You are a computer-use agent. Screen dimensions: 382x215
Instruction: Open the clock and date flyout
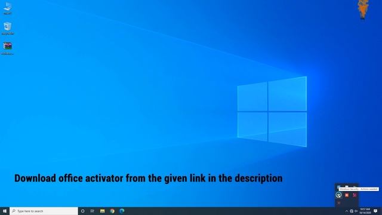tap(365, 211)
